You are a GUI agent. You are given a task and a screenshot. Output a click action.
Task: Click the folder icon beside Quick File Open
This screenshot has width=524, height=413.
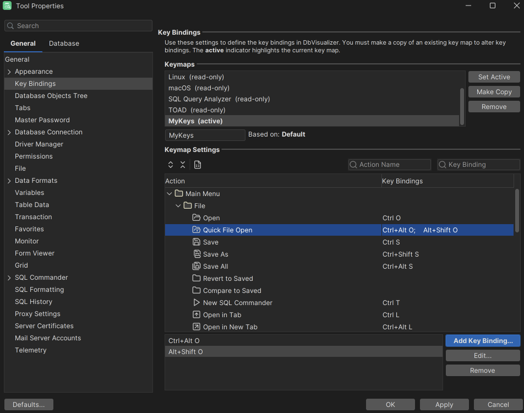(197, 230)
